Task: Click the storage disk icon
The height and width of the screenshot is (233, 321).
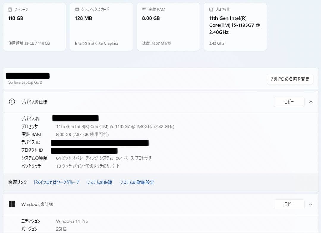Action: tap(10, 10)
